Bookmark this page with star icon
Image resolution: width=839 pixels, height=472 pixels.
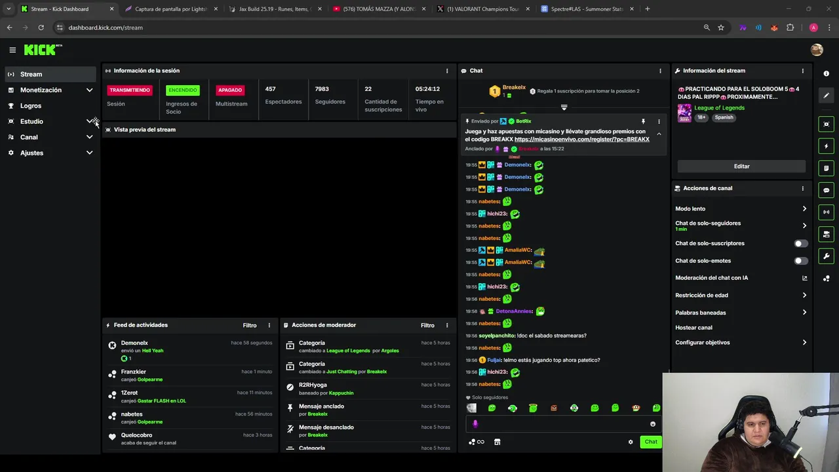coord(721,28)
